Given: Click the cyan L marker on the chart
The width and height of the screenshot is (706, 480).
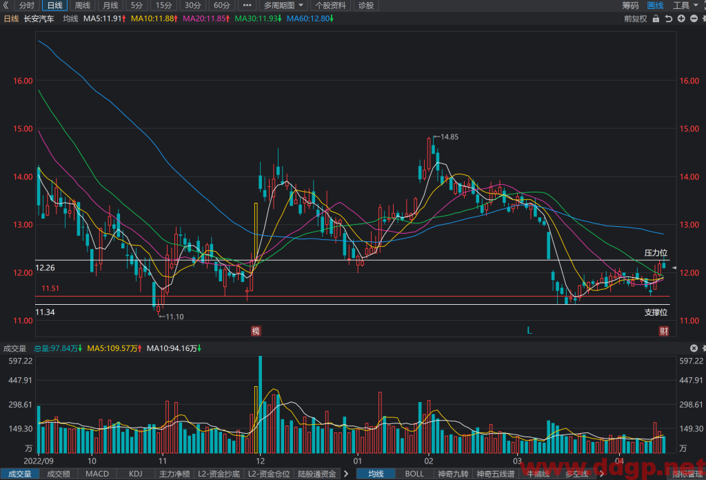Looking at the screenshot, I should point(529,331).
